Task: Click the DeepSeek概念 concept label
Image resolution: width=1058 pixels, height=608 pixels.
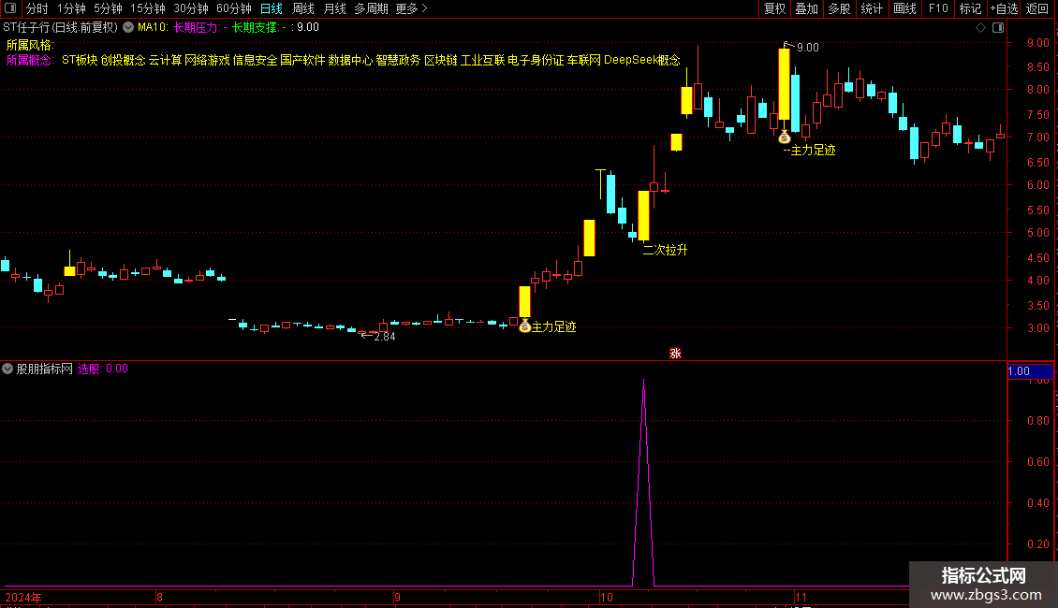Action: click(x=641, y=60)
